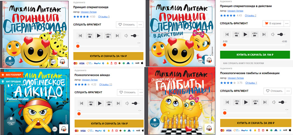
Task: Click the previous track icon in Принцип сперматозоида player
Action: coord(80,36)
